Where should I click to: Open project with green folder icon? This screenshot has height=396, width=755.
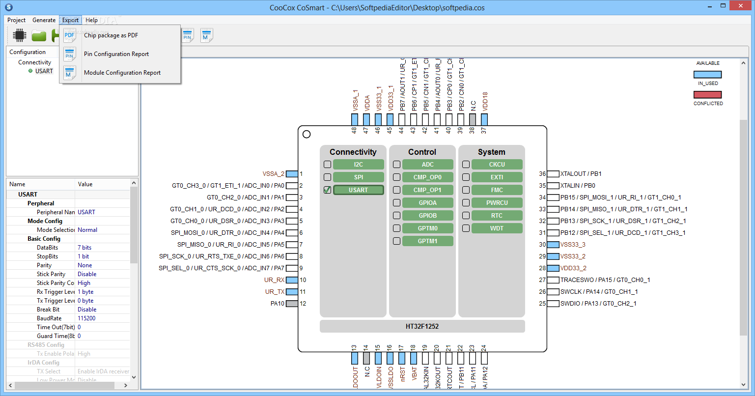pos(39,35)
